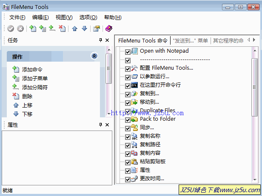Open the options toolbar icon

tap(97, 28)
